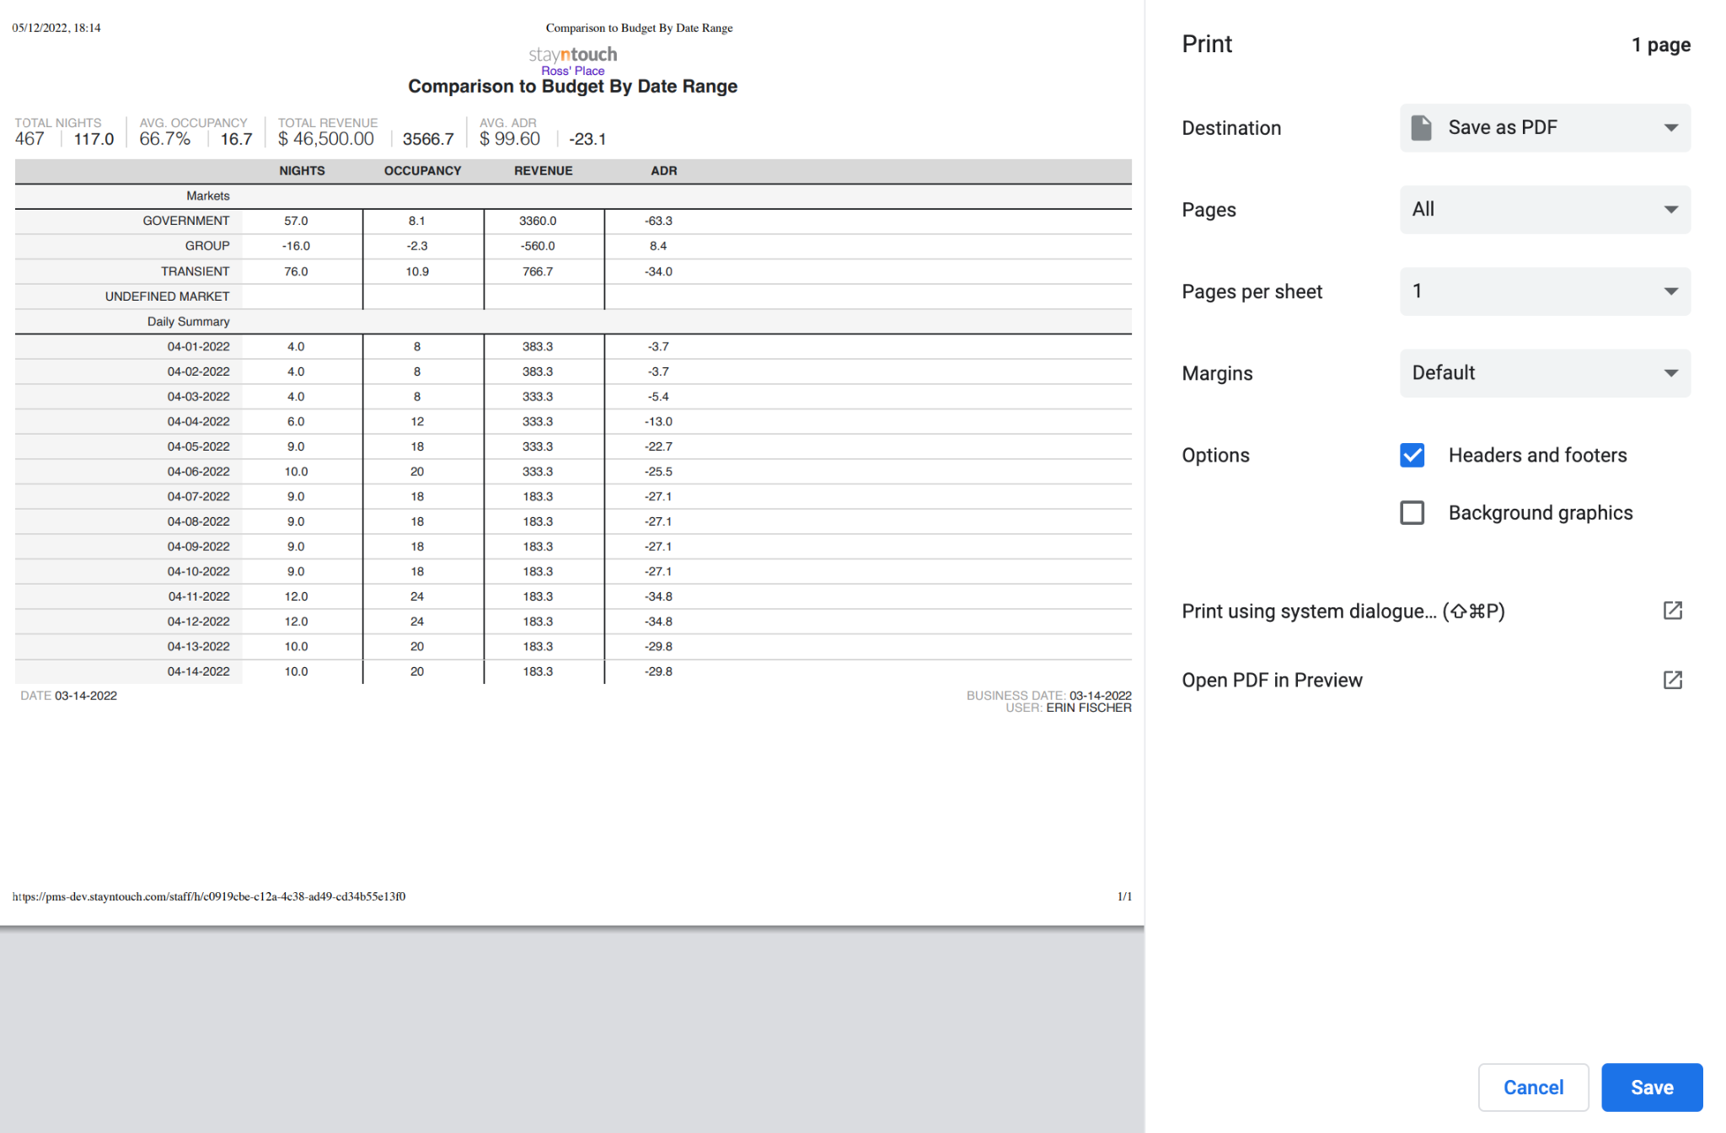Click the page URL in preview footer

pos(209,896)
